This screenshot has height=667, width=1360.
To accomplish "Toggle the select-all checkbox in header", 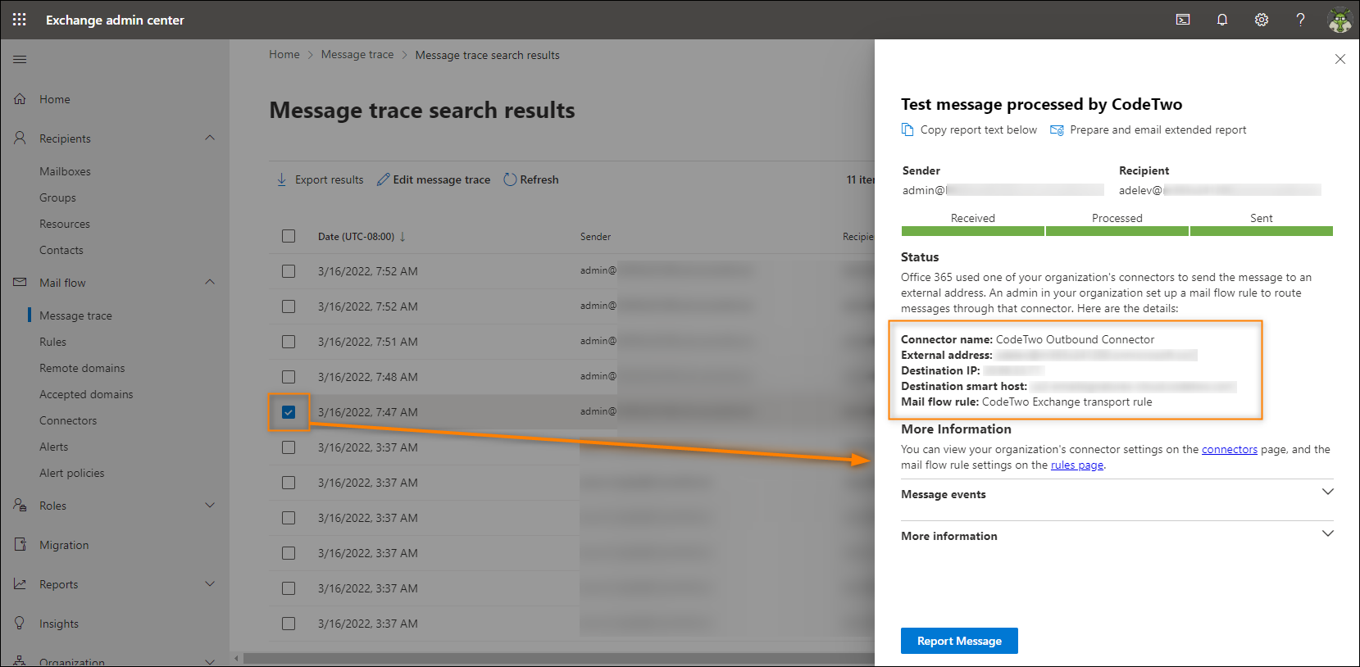I will [289, 236].
